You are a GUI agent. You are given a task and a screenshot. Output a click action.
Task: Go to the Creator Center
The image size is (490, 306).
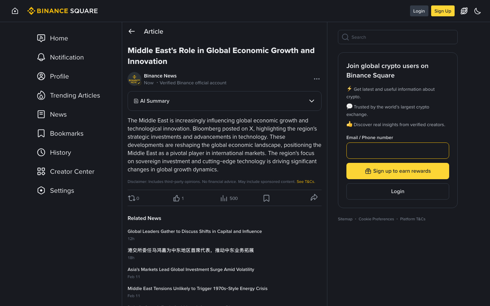click(x=72, y=171)
